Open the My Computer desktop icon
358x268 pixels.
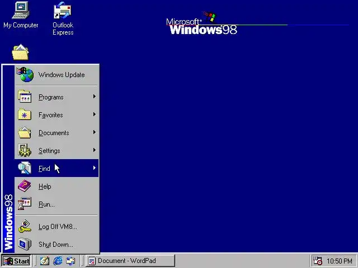tap(21, 15)
